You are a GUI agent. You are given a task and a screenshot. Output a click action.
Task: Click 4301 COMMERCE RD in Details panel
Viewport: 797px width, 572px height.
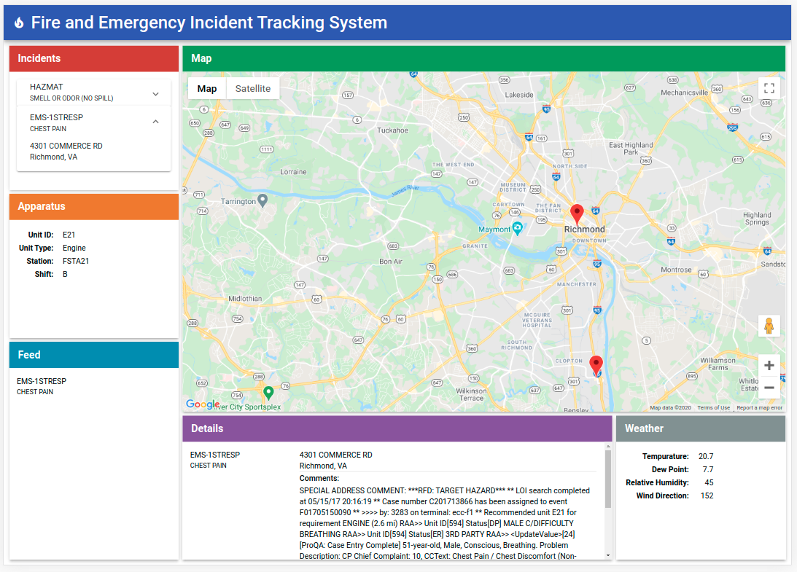[x=335, y=455]
